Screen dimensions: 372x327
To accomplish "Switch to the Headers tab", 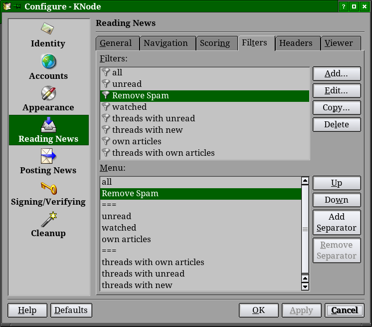I will [298, 43].
